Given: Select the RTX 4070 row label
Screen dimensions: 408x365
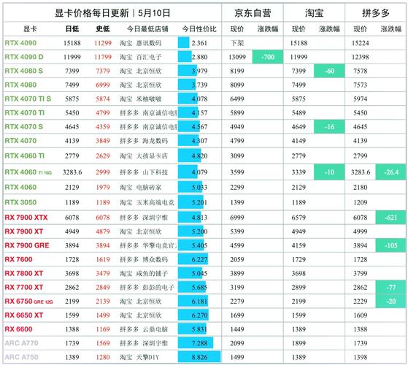Looking at the screenshot, I should point(20,141).
